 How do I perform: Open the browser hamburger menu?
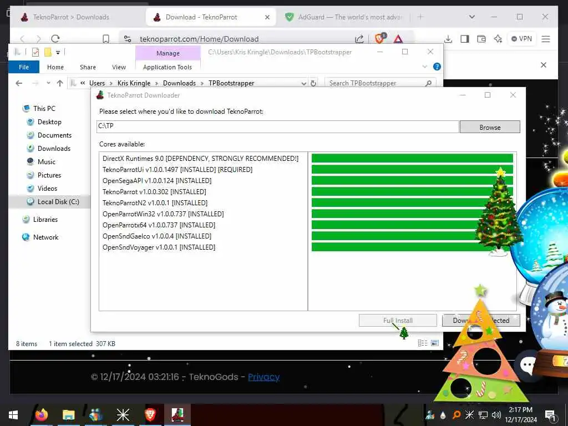(546, 39)
